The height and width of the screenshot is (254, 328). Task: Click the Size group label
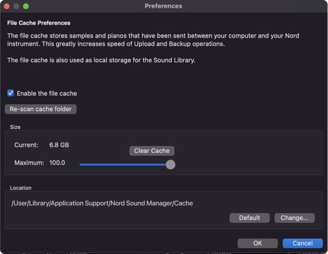(x=15, y=127)
